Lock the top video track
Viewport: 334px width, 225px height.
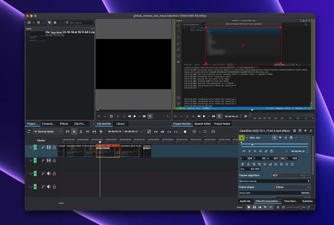pos(54,147)
